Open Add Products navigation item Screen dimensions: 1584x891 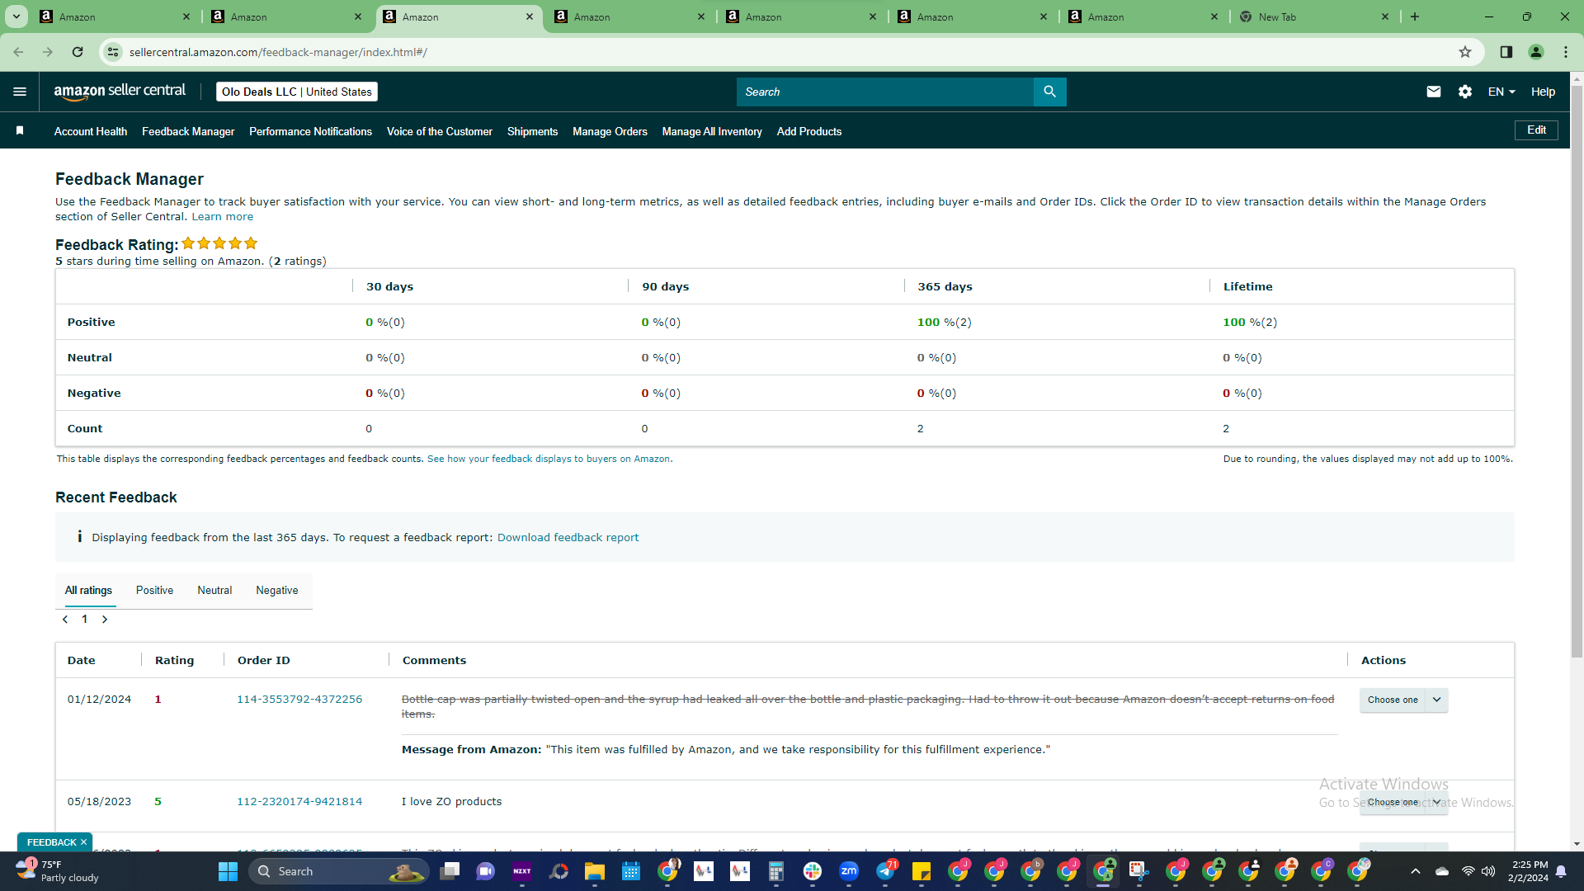coord(809,131)
